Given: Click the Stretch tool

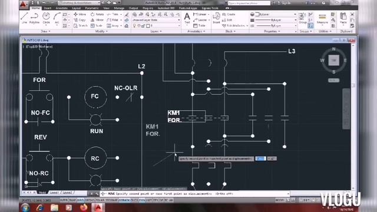Looking at the screenshot, I should (81, 25).
